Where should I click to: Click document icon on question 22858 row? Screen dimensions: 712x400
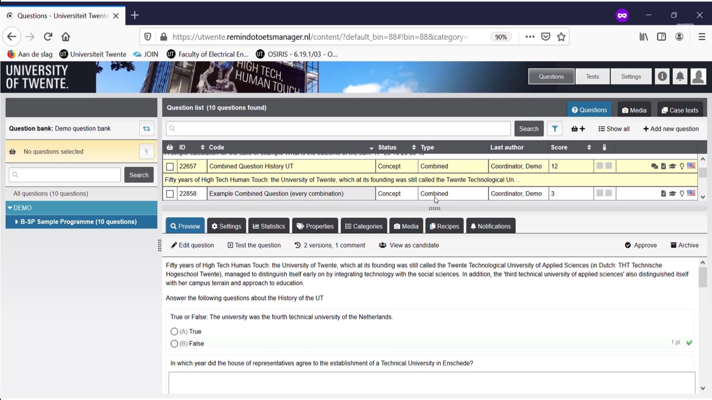point(663,193)
